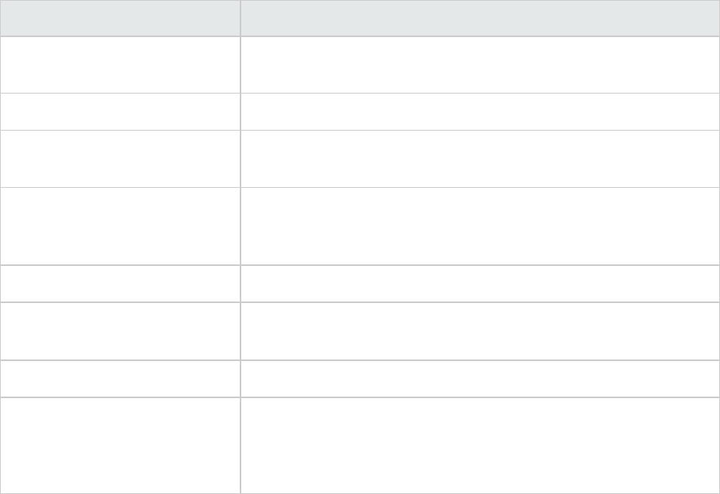The width and height of the screenshot is (720, 494).
Task: Click the left header cell of the table
Action: [x=120, y=18]
